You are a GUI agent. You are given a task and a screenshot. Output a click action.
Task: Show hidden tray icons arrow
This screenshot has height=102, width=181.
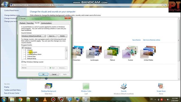(155, 99)
